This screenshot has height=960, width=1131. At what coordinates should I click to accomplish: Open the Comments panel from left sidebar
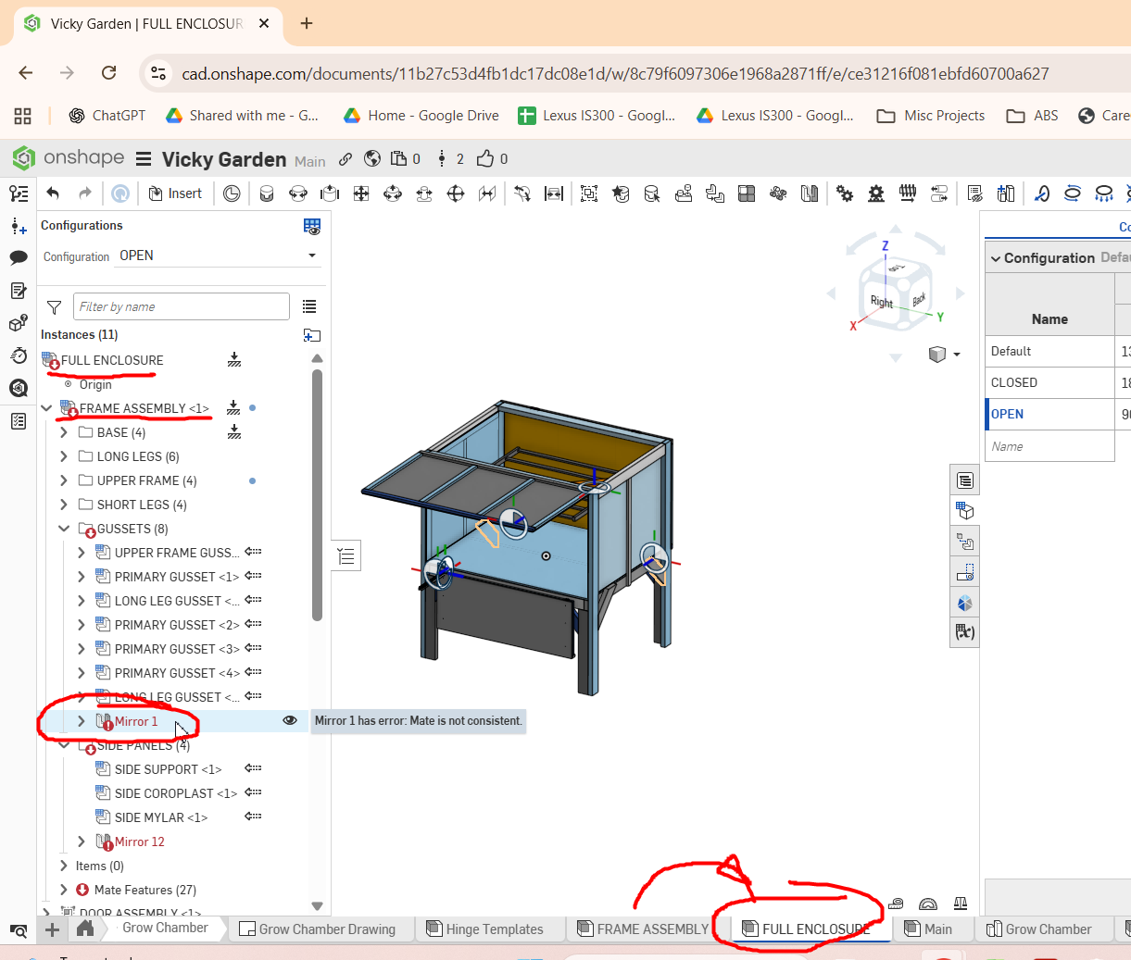[19, 258]
